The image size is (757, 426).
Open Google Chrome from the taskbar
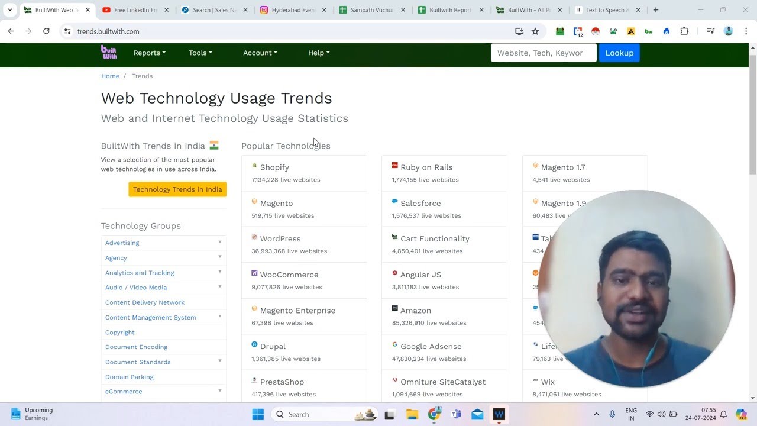[434, 414]
